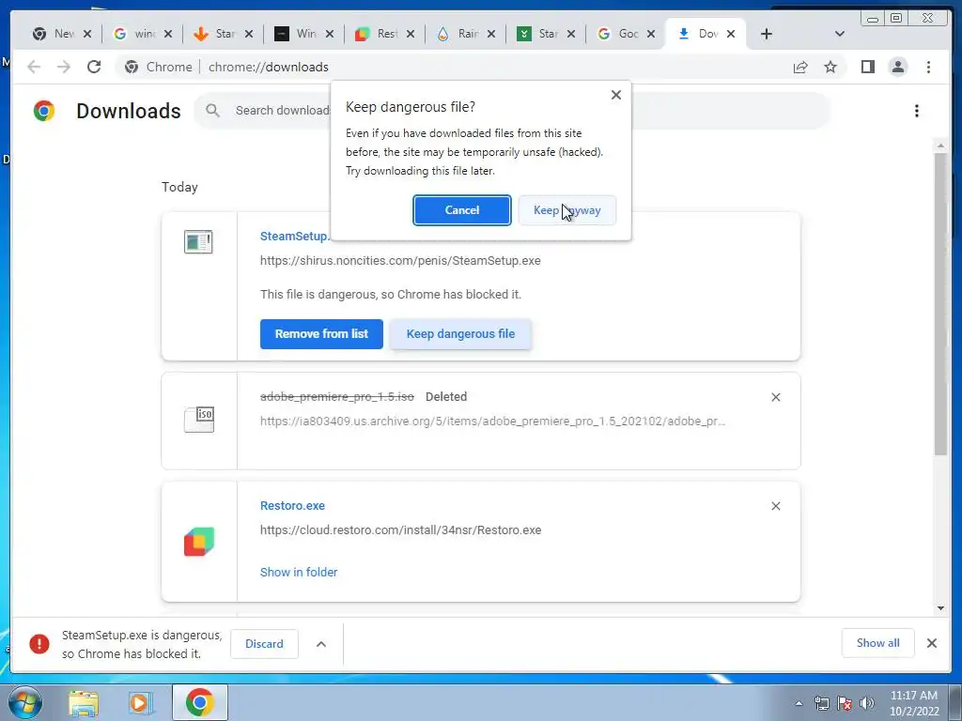Open Windows Explorer from taskbar

[84, 702]
